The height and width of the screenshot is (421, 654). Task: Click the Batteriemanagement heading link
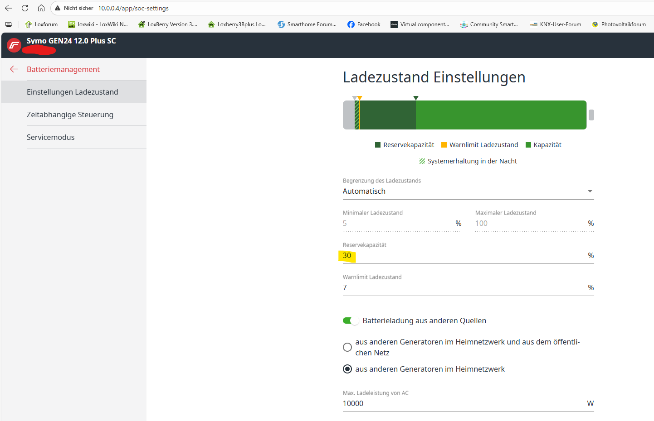click(x=63, y=69)
